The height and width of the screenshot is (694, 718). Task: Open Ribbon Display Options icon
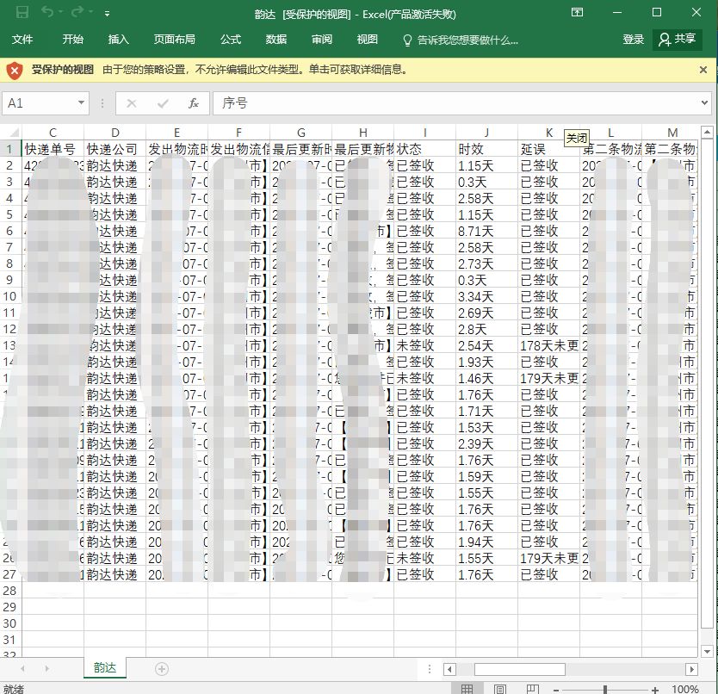[x=577, y=12]
